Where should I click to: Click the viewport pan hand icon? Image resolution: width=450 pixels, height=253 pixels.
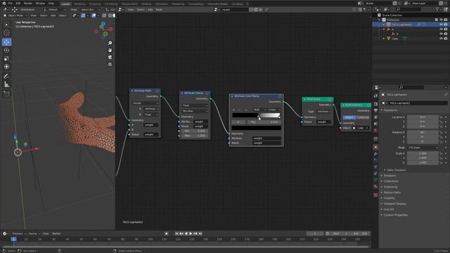110,50
